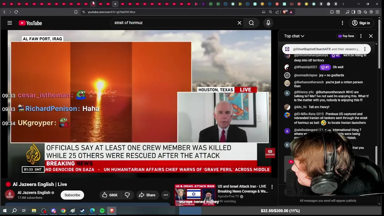Open Al Jazeera English channel name link

[x=34, y=193]
